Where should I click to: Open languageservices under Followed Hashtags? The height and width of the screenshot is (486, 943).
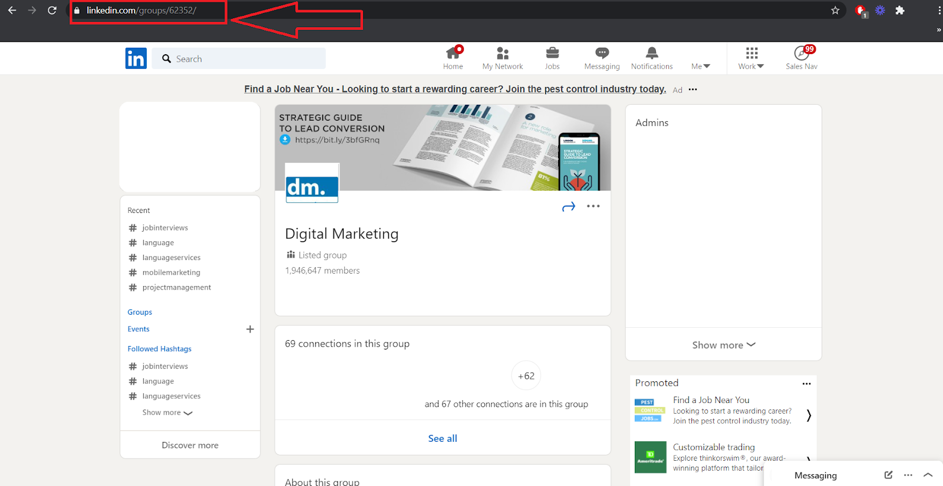coord(172,396)
